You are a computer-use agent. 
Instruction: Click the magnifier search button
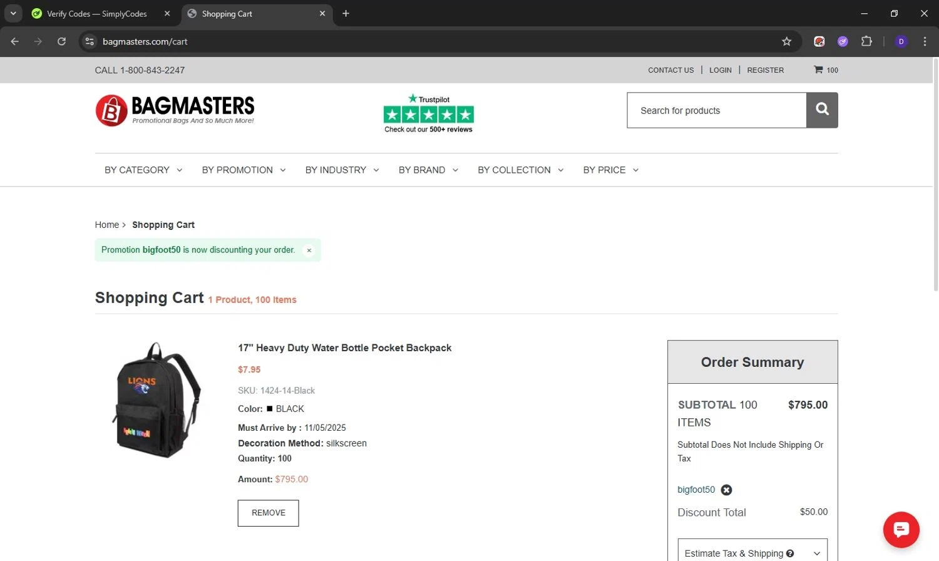point(822,110)
